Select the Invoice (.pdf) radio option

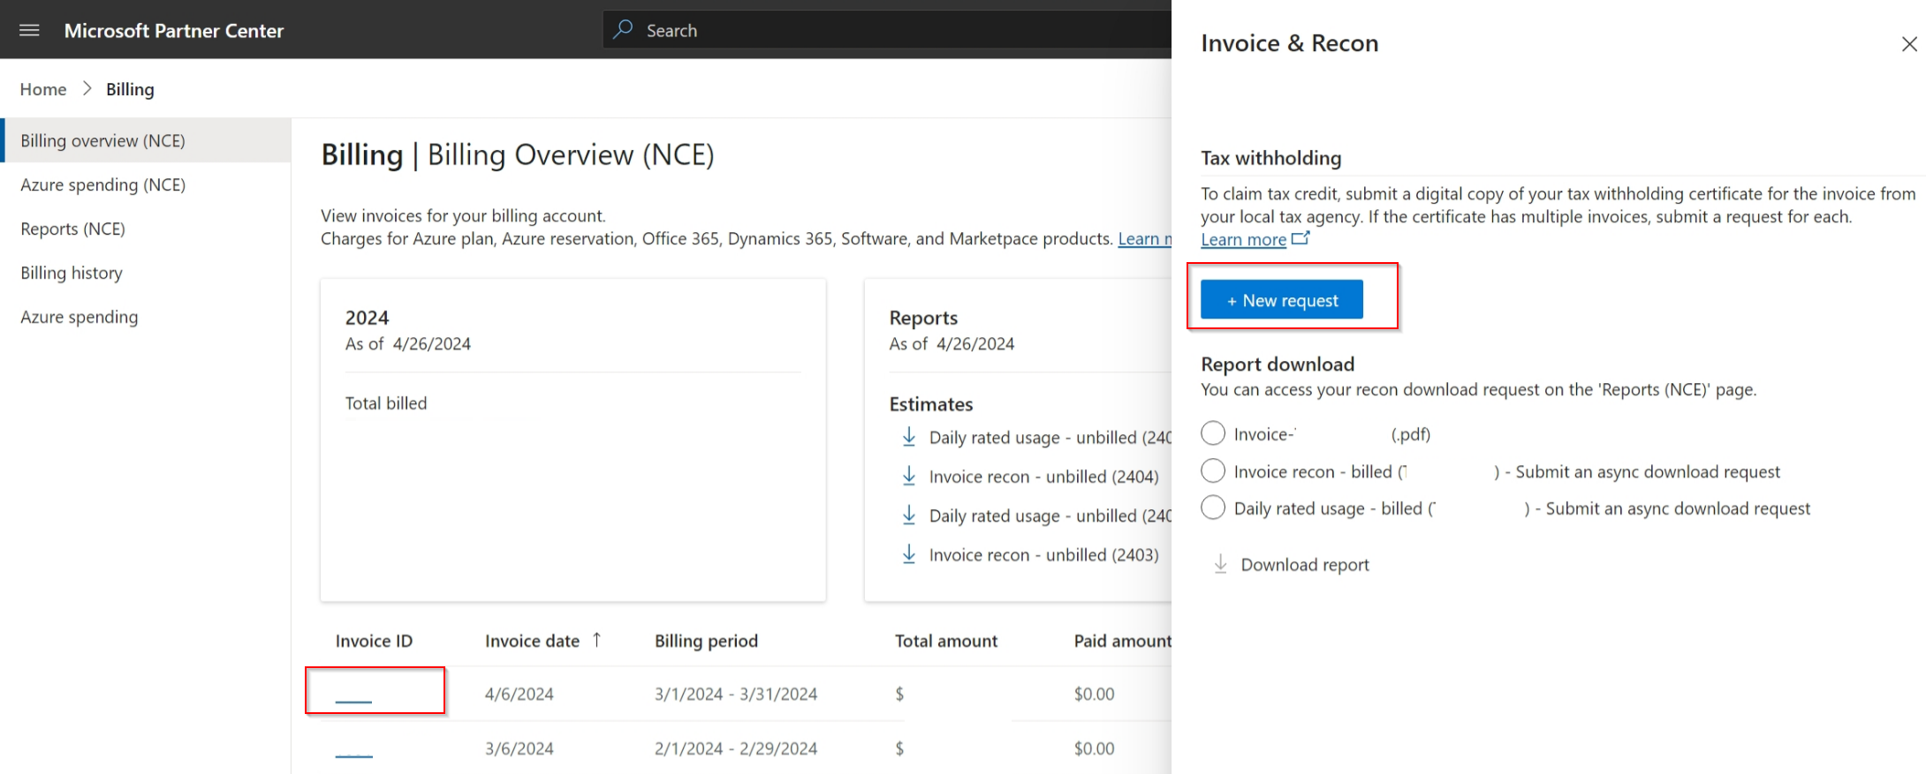point(1213,433)
